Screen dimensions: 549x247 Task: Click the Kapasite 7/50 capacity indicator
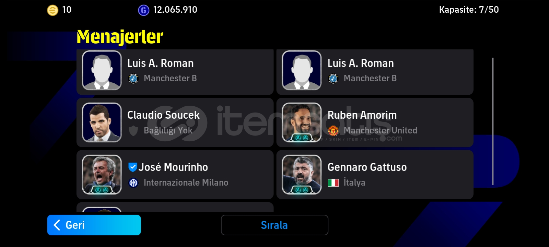[469, 10]
